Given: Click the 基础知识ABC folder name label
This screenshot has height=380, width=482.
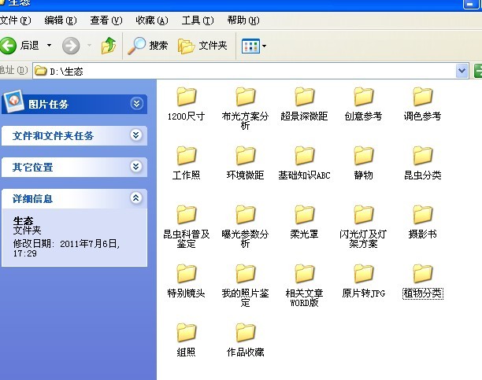Looking at the screenshot, I should (304, 175).
